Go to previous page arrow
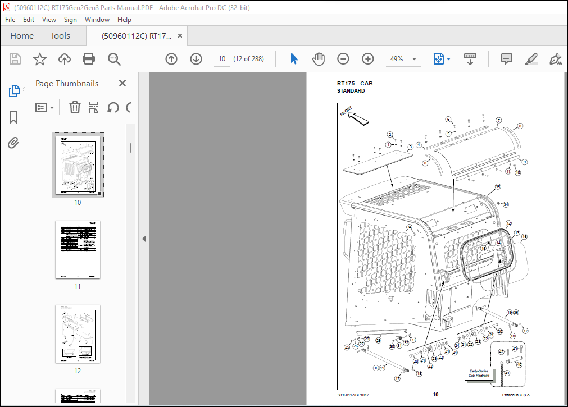568x407 pixels. tap(171, 58)
